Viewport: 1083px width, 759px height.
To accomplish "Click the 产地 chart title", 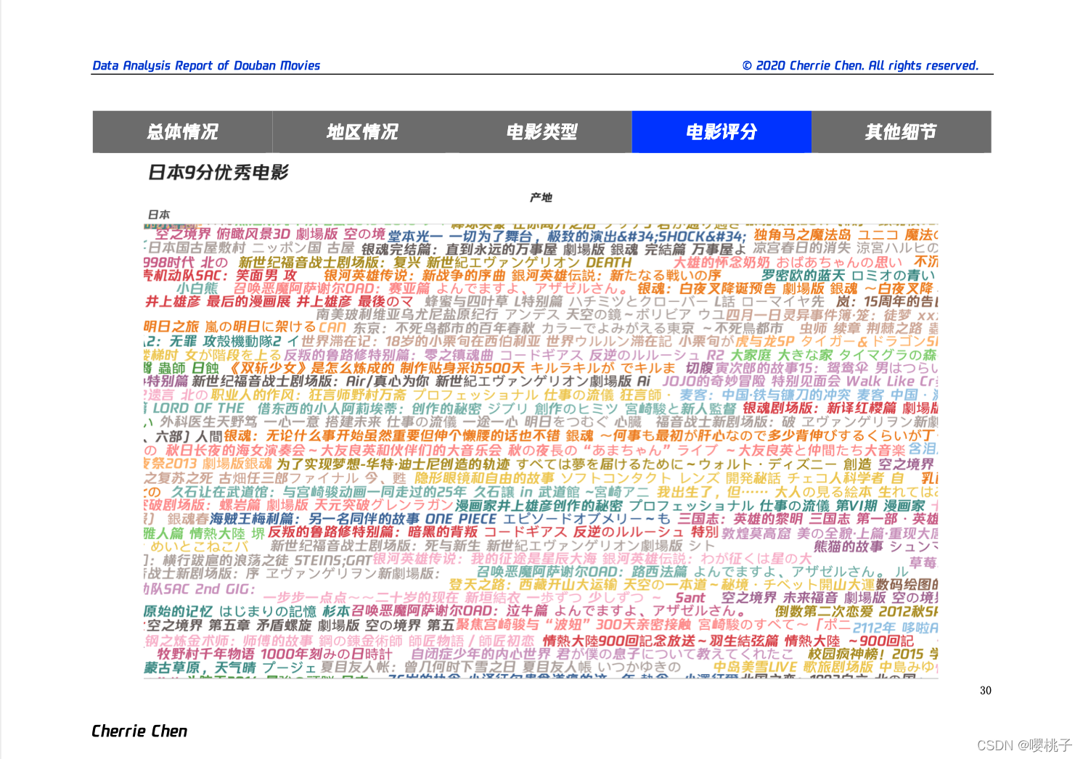I will click(541, 197).
